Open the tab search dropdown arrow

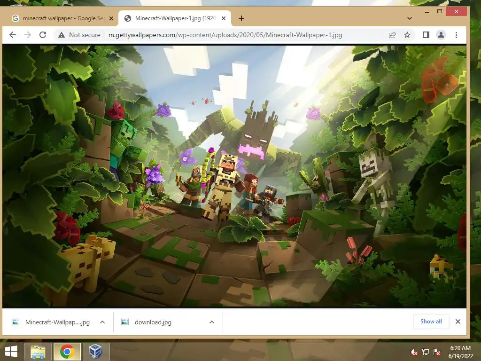[x=409, y=18]
